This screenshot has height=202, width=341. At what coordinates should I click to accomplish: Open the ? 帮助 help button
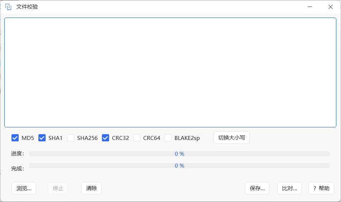321,188
